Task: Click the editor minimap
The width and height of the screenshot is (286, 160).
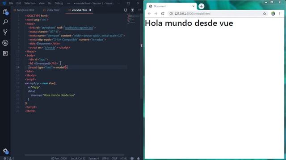Action: 133,19
